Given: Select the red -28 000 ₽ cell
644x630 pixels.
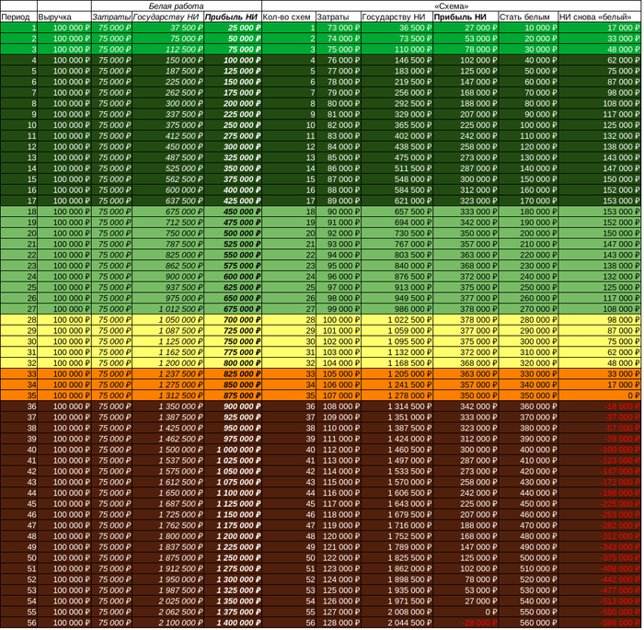Looking at the screenshot, I should point(465,623).
